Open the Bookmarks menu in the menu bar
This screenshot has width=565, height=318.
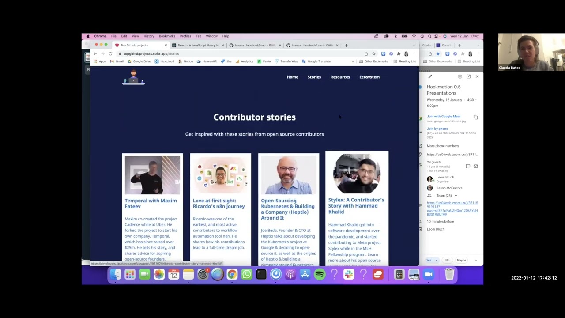[167, 36]
